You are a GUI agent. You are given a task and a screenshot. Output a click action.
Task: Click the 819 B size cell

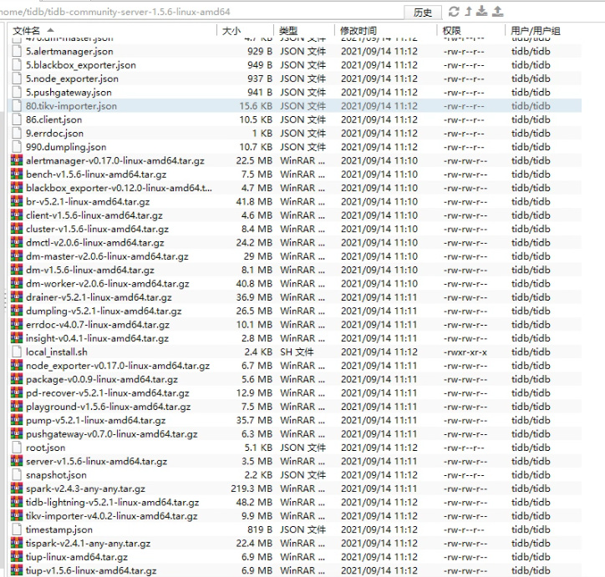point(260,529)
